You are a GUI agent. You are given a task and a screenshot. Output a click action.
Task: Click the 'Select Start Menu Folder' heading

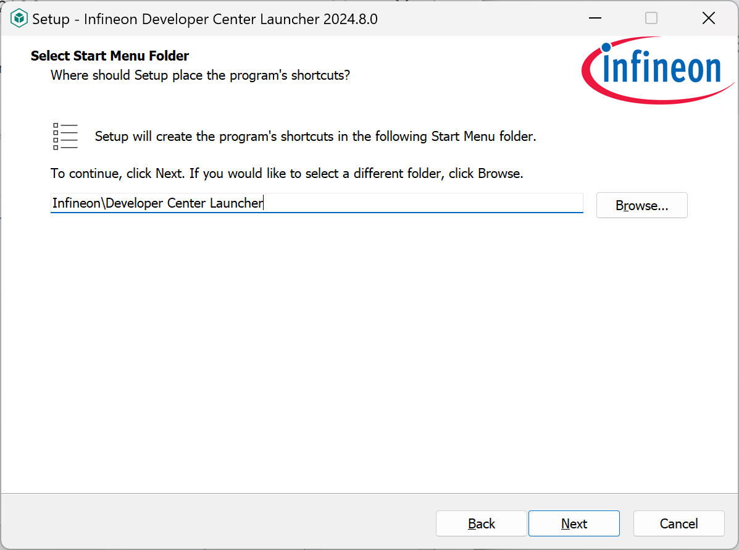pos(110,56)
